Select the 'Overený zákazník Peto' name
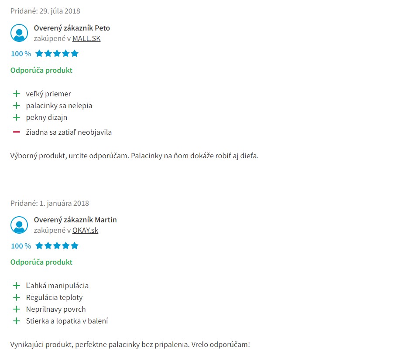 click(x=72, y=28)
